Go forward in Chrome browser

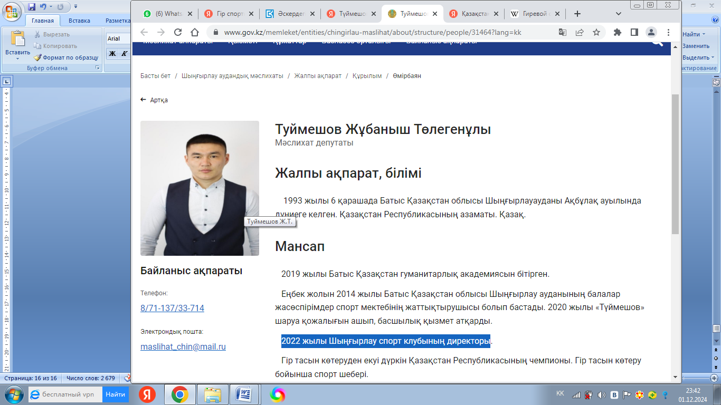pos(161,32)
